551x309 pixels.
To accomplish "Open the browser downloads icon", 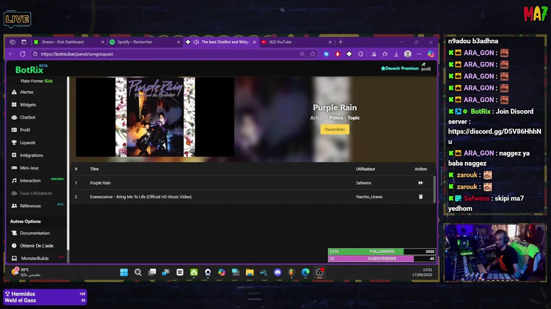I will pos(396,54).
